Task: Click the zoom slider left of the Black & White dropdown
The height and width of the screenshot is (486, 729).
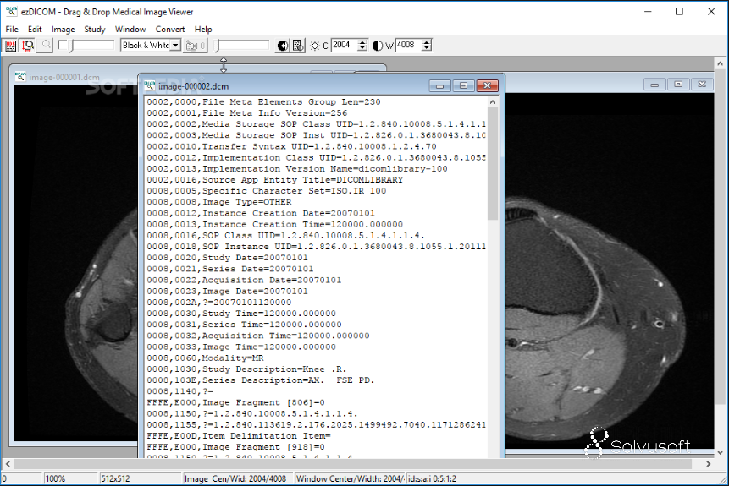Action: point(93,46)
